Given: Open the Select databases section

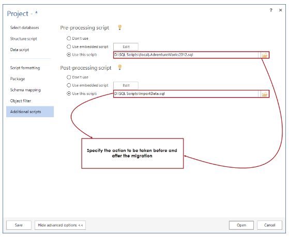Looking at the screenshot, I should (24, 27).
